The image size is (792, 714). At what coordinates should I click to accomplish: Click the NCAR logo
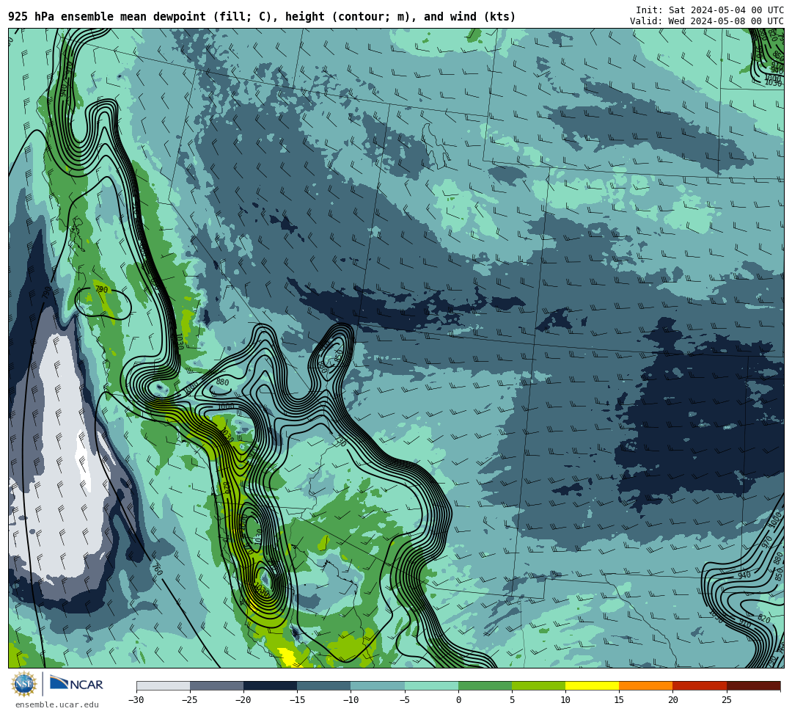click(76, 684)
